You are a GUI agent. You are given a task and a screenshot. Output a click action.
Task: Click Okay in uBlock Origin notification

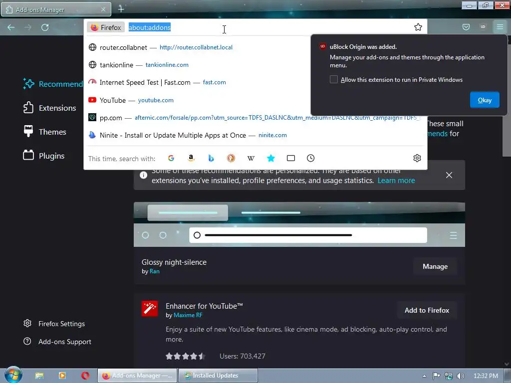point(485,100)
